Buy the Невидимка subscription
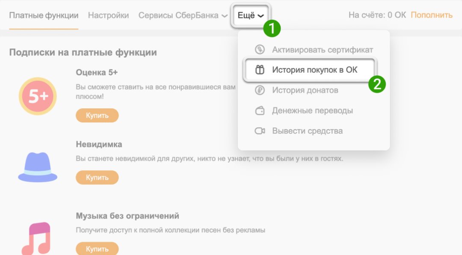This screenshot has height=255, width=462. [x=97, y=178]
